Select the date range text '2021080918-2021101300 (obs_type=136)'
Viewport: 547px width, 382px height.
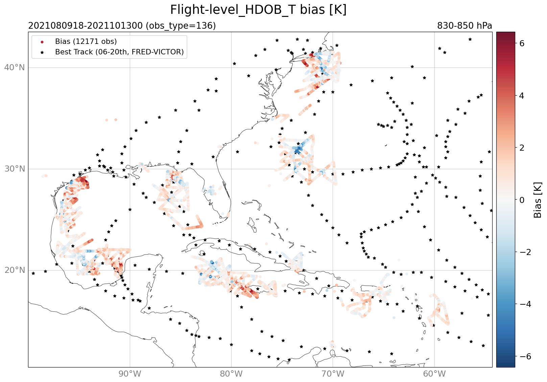(x=122, y=26)
